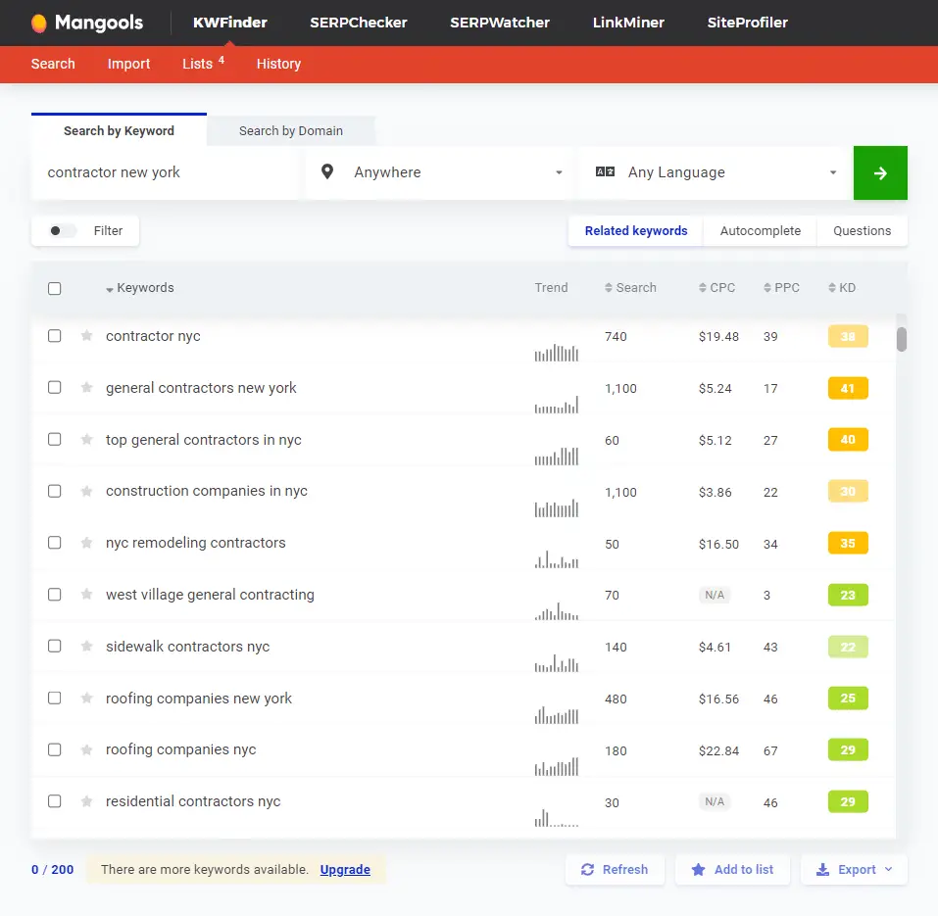Sort by CPC arrows icon
Viewport: 938px width, 916px height.
coord(703,288)
